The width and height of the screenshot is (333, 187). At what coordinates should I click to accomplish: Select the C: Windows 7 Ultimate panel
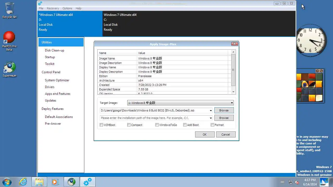click(x=199, y=23)
